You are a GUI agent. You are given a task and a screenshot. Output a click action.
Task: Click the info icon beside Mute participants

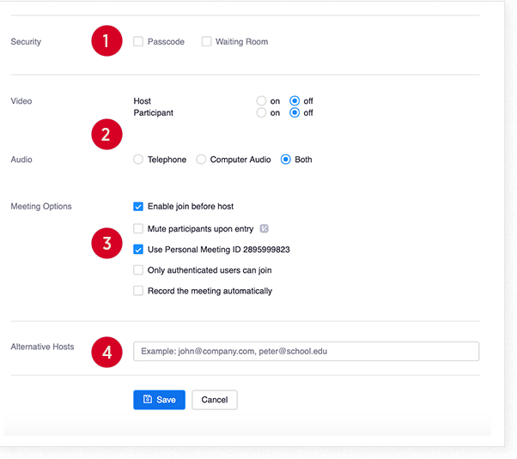click(264, 228)
